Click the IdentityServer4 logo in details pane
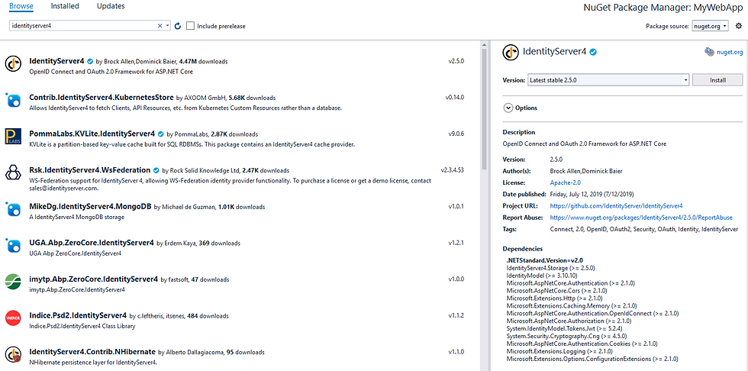This screenshot has width=748, height=371. click(x=511, y=52)
